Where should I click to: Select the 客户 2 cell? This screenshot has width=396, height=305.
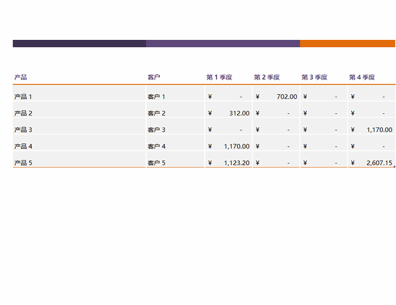pos(157,113)
